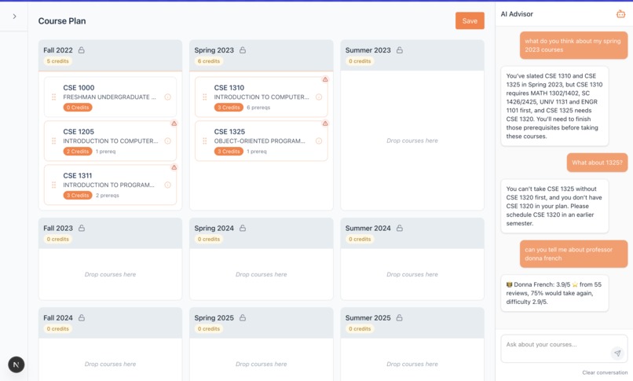This screenshot has width=633, height=381.
Task: Send the message with the paper plane icon
Action: point(617,354)
